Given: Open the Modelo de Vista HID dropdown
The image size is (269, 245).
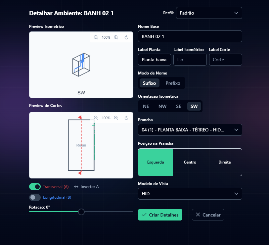Looking at the screenshot, I should point(190,194).
